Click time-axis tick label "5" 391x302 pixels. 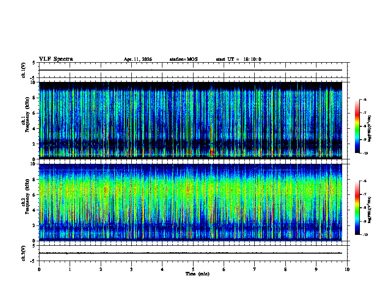pos(193,269)
